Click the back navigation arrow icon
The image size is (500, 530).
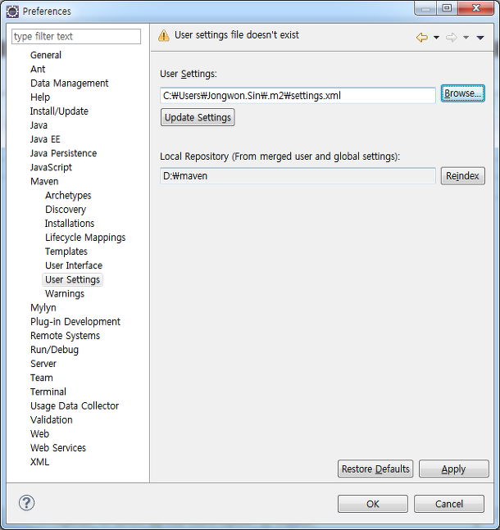[x=422, y=37]
